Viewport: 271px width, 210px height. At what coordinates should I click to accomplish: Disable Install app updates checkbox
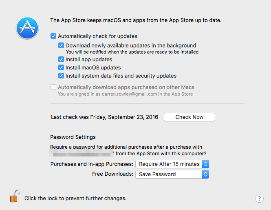61,59
